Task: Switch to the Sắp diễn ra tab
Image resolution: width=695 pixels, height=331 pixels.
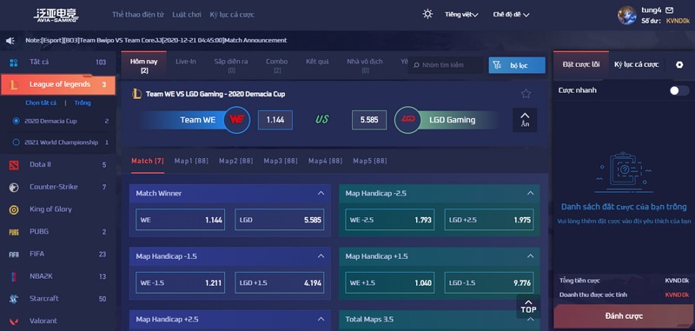Action: tap(231, 65)
